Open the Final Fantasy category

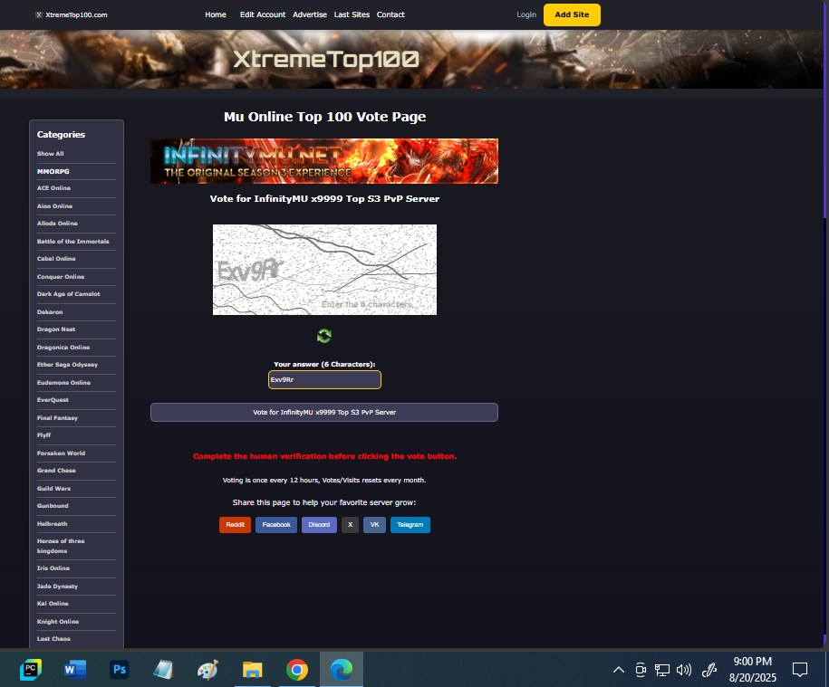[x=57, y=418]
